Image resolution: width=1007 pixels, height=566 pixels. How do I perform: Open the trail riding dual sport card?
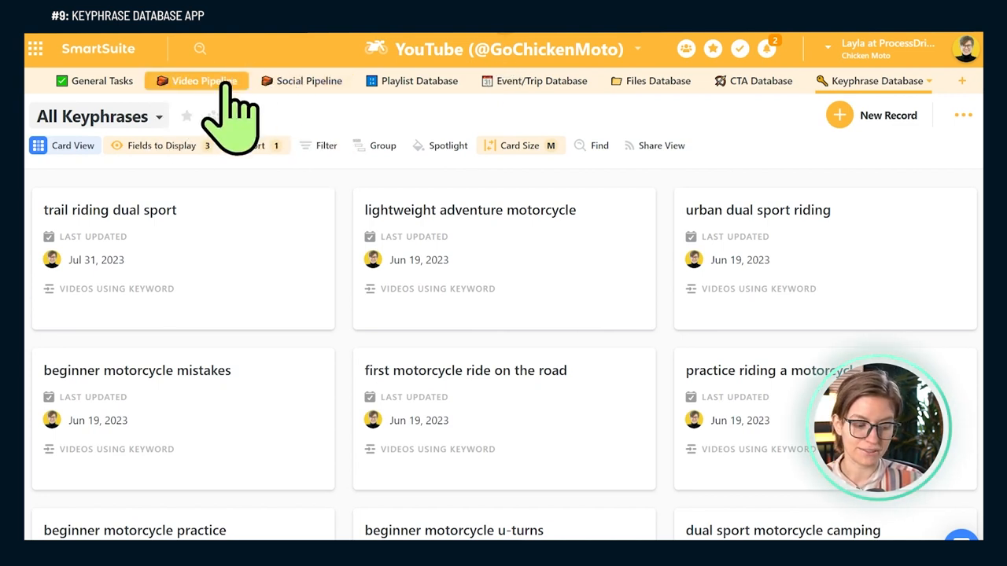[183, 258]
